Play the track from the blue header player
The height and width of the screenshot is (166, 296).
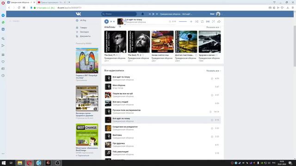(153, 14)
